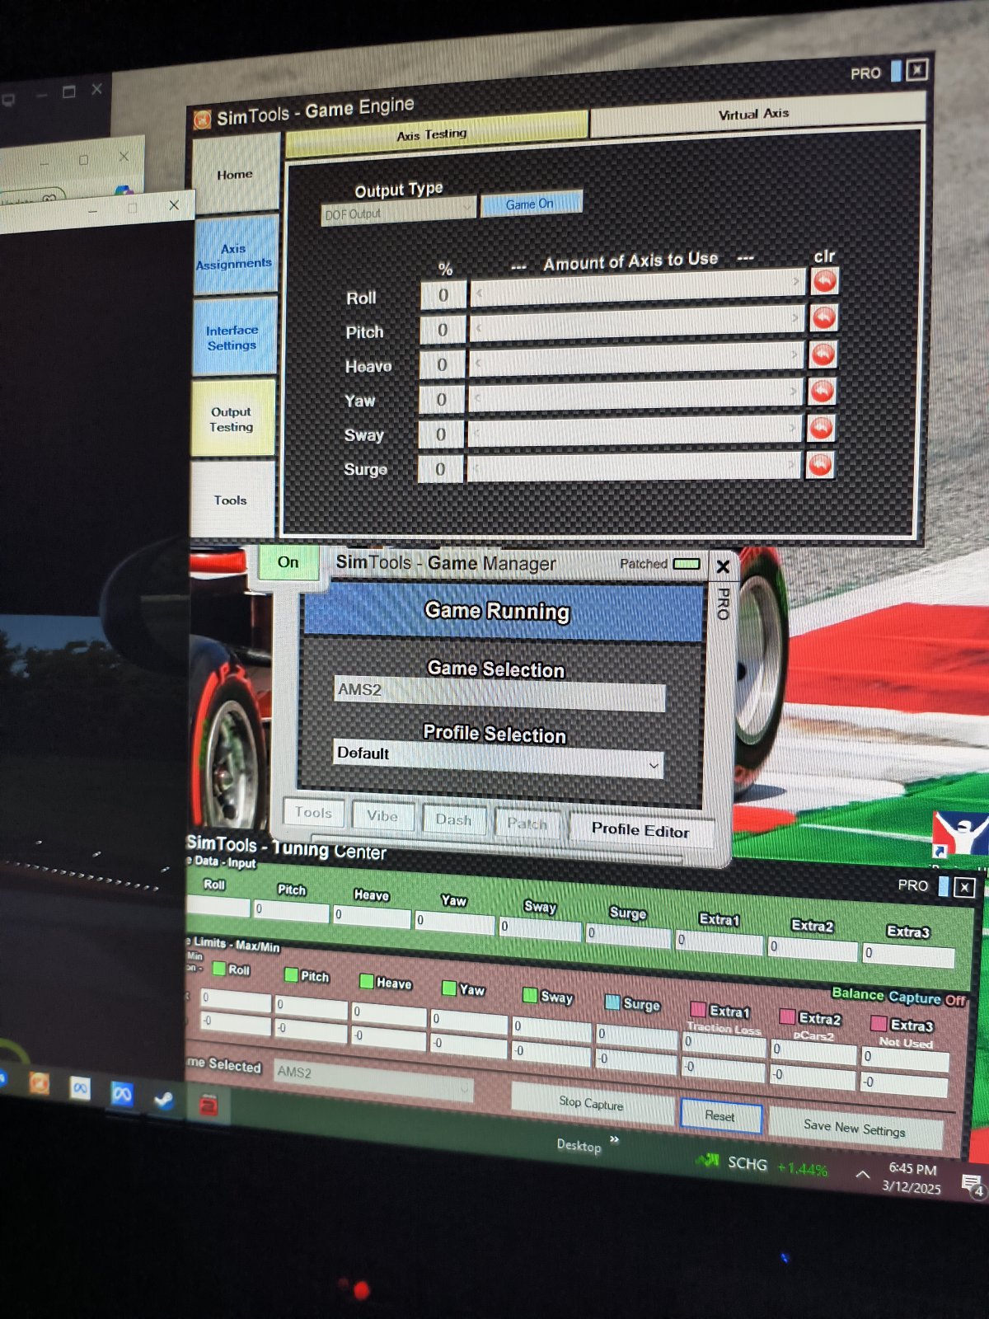Click the red clr icon for Sway
The width and height of the screenshot is (989, 1319).
point(821,428)
